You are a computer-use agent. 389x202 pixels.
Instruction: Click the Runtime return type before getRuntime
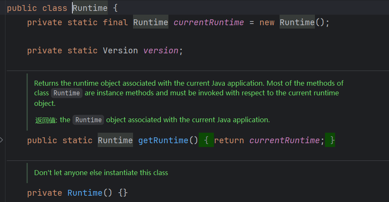pyautogui.click(x=115, y=140)
